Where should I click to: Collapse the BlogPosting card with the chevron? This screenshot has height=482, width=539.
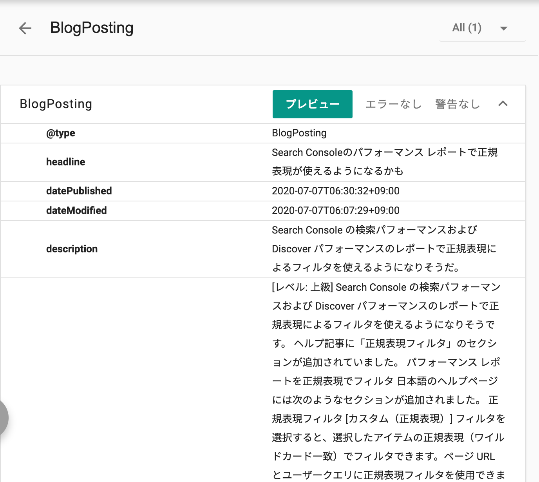click(503, 104)
